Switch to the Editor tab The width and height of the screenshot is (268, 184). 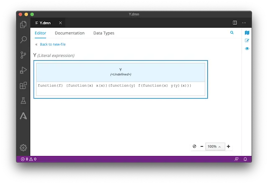coord(40,33)
